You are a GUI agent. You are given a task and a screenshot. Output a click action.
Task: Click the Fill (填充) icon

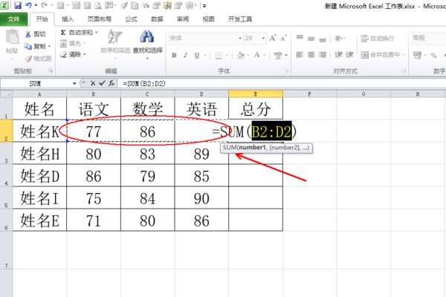(63, 44)
